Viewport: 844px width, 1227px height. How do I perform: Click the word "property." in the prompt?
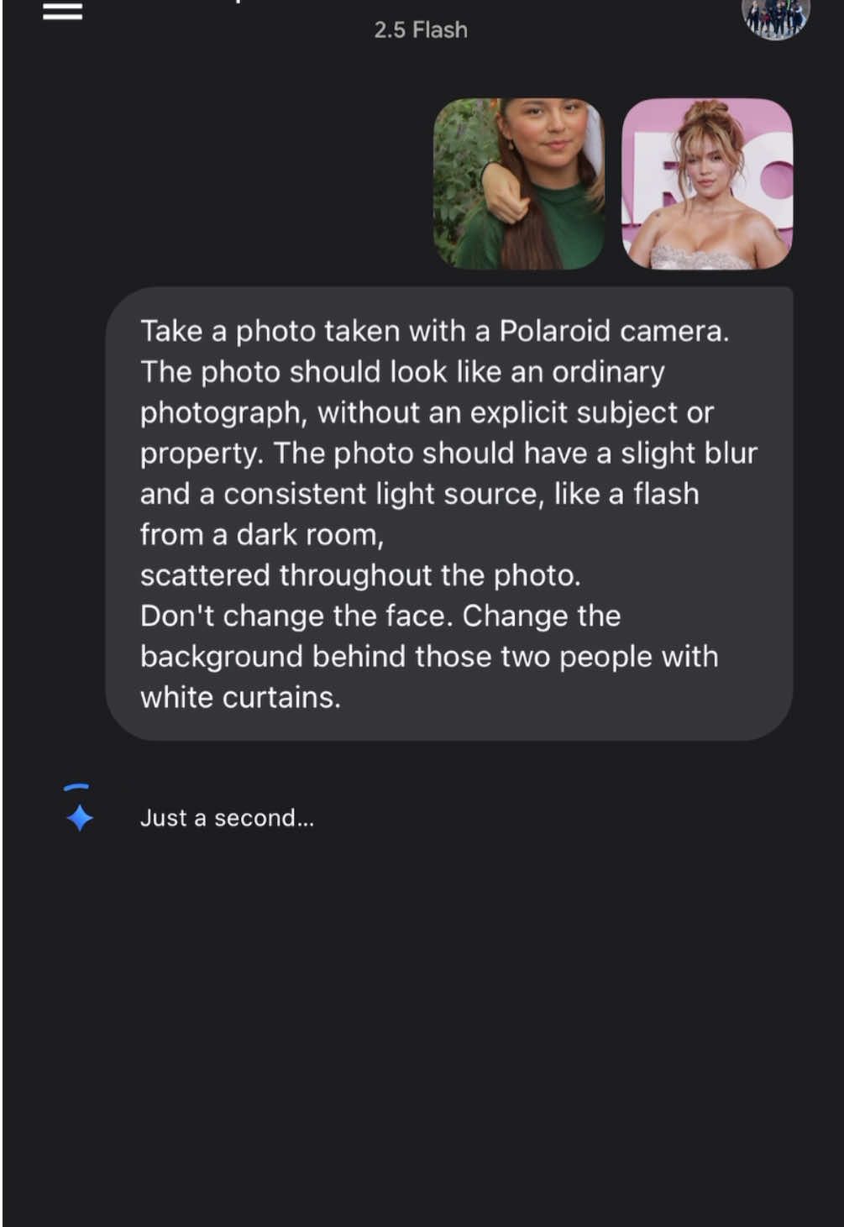click(x=202, y=454)
